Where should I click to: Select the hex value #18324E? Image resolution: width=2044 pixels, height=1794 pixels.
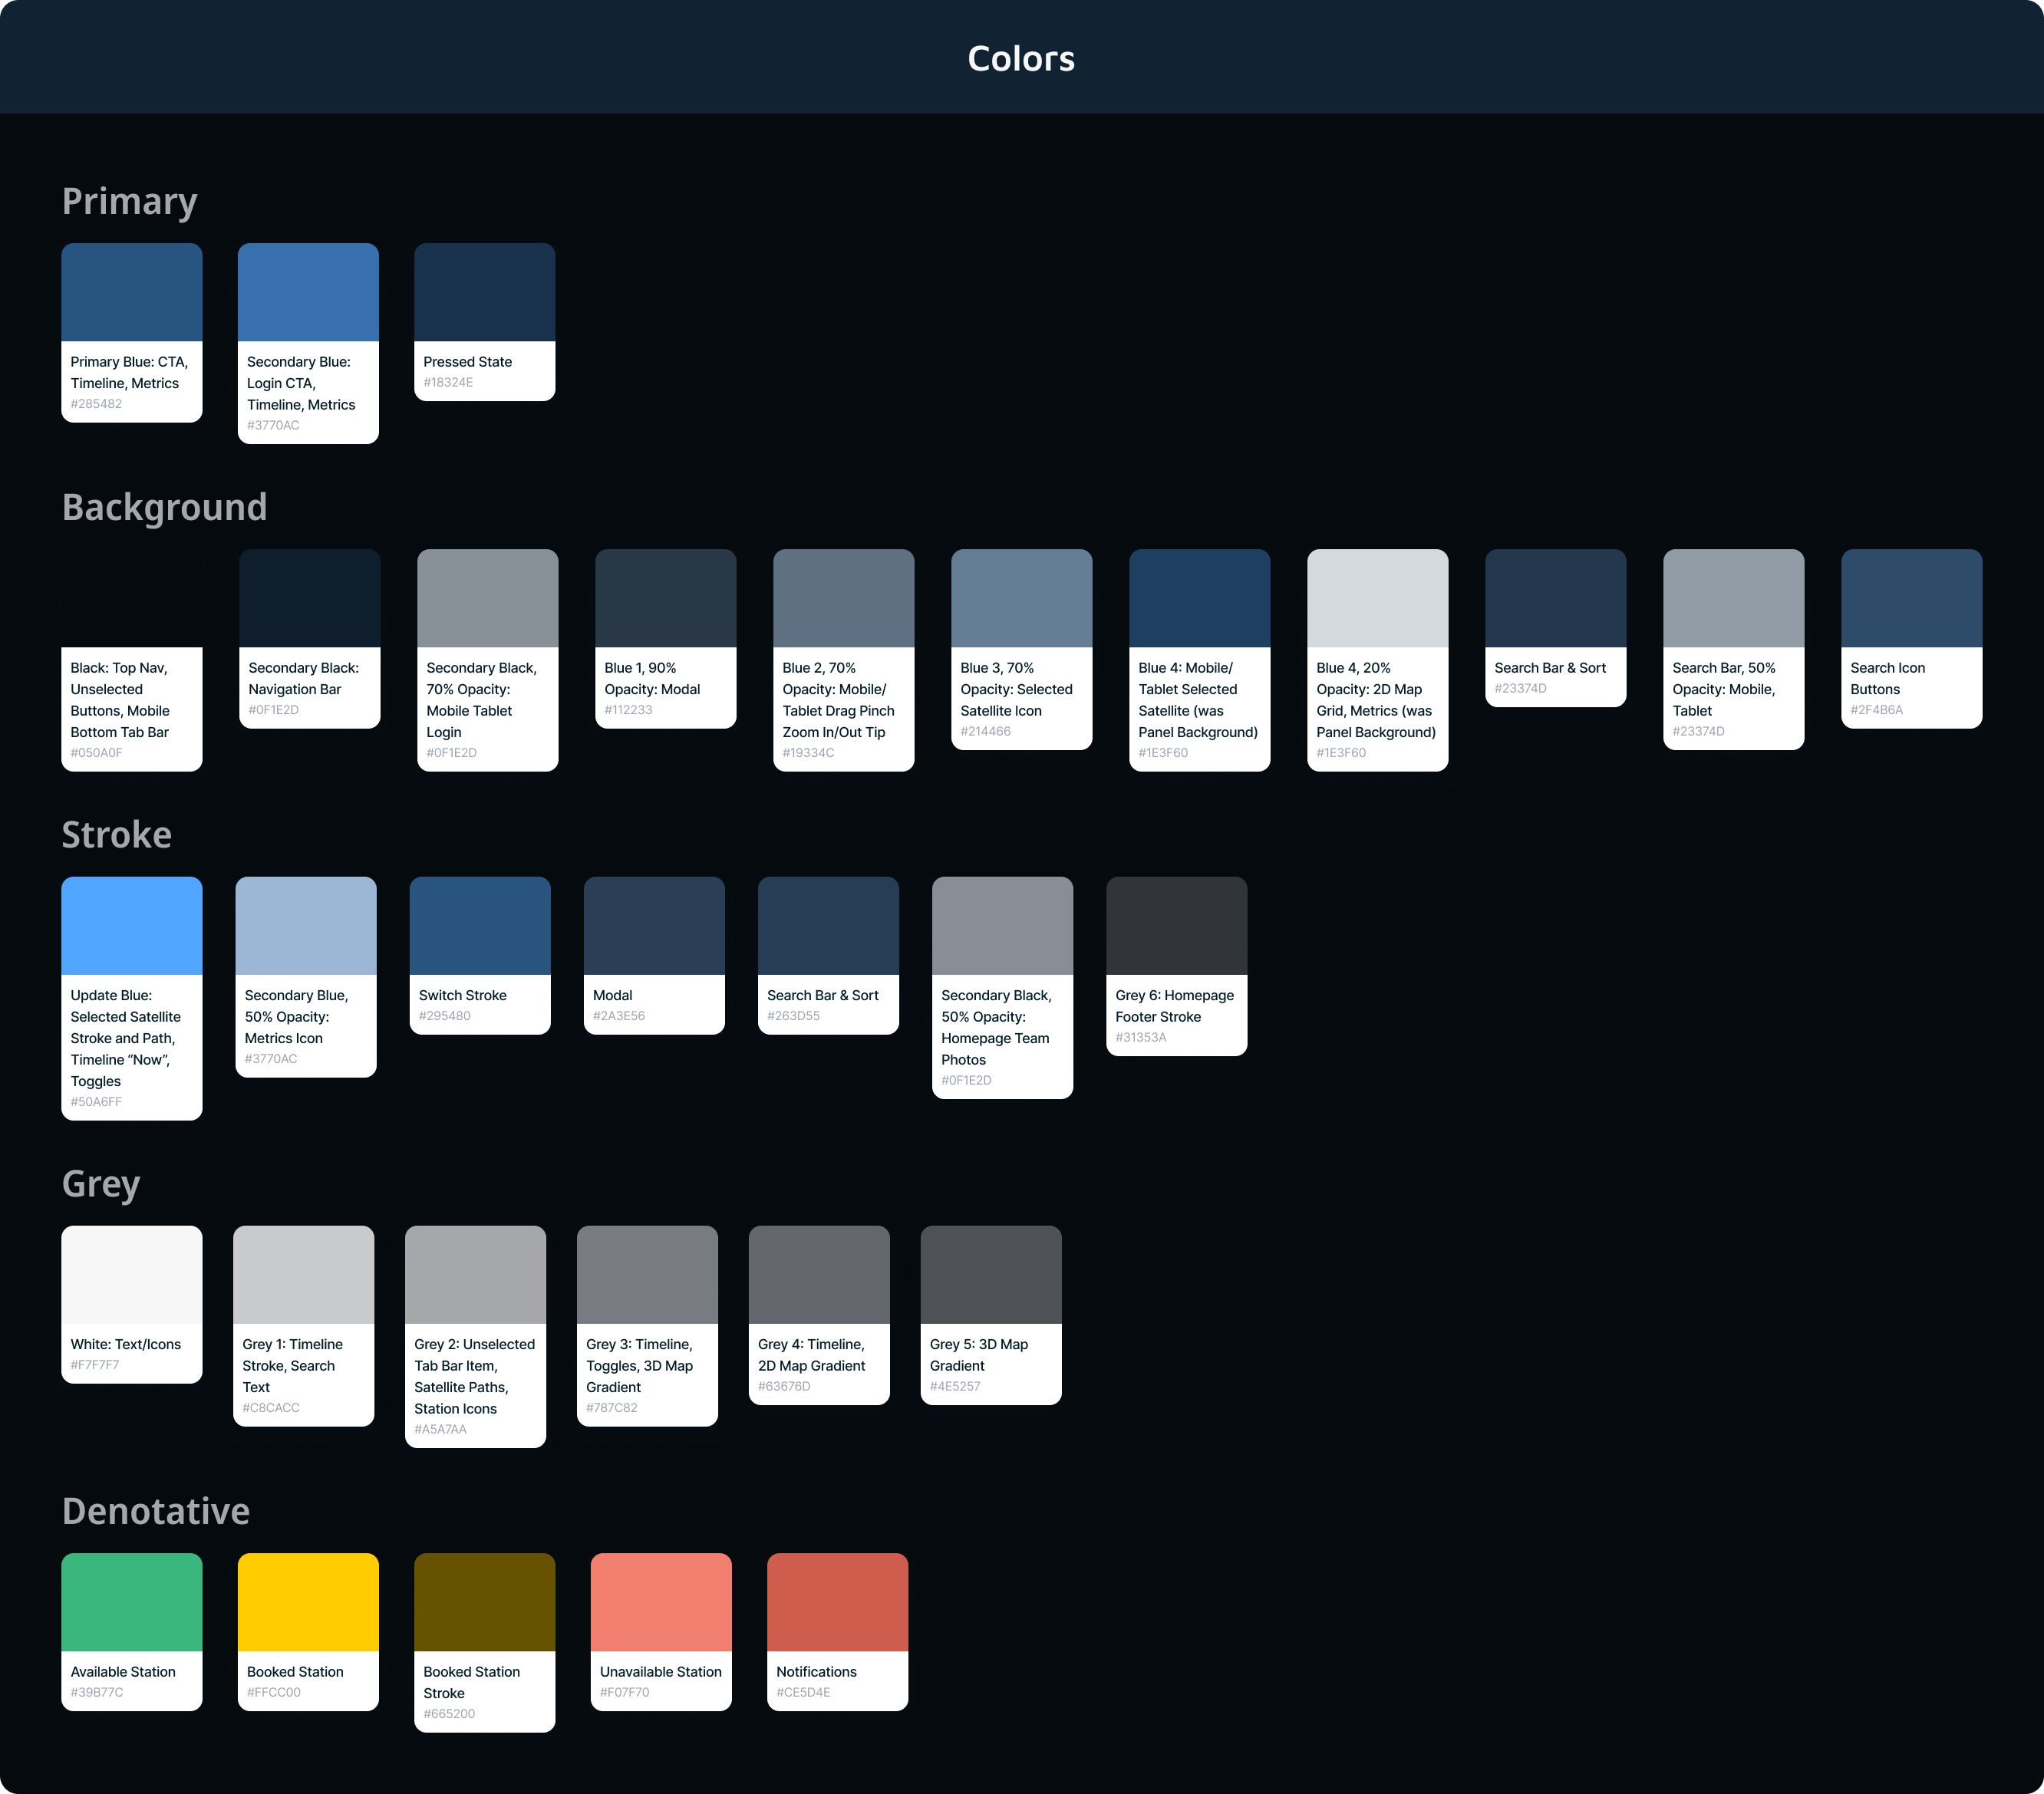[448, 383]
